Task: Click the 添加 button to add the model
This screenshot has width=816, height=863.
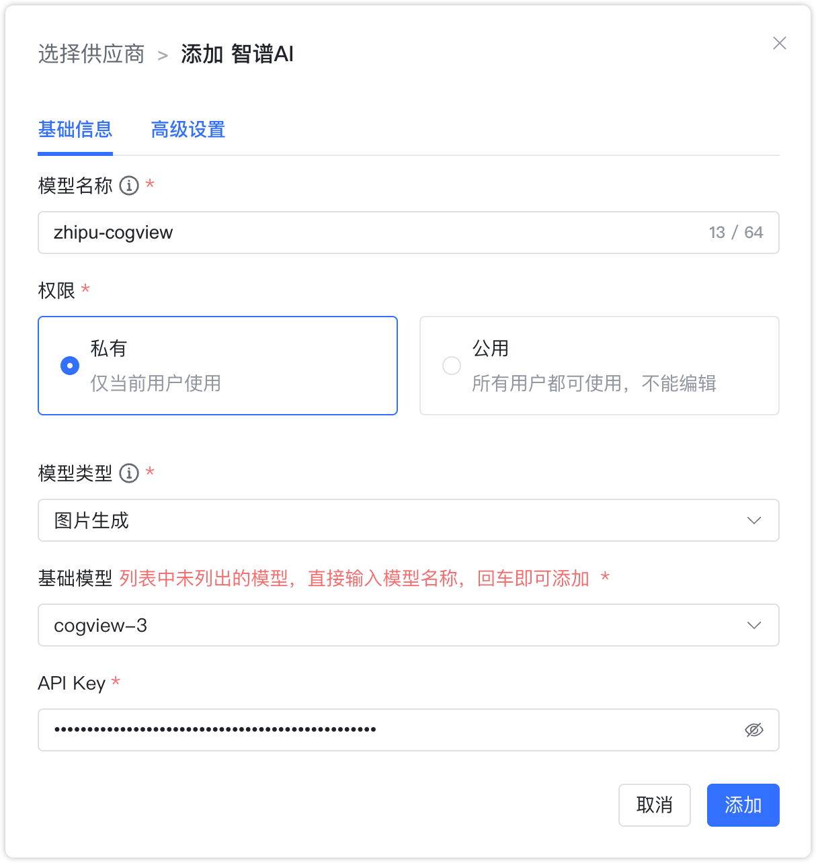Action: click(743, 805)
